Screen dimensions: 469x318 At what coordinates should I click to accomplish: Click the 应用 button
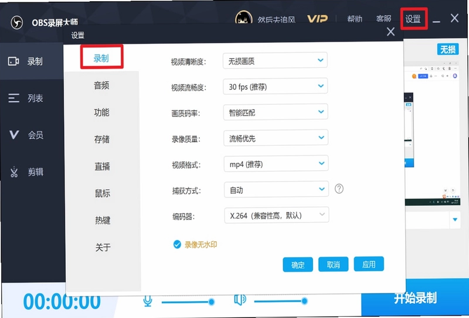369,264
